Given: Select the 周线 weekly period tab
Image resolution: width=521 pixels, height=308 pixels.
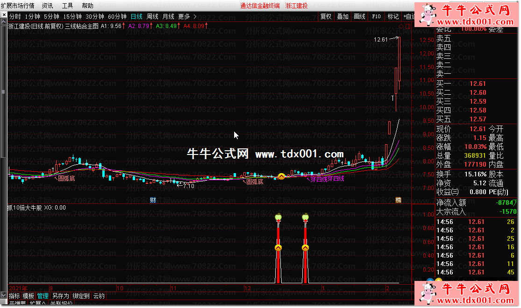Looking at the screenshot, I should coord(152,17).
